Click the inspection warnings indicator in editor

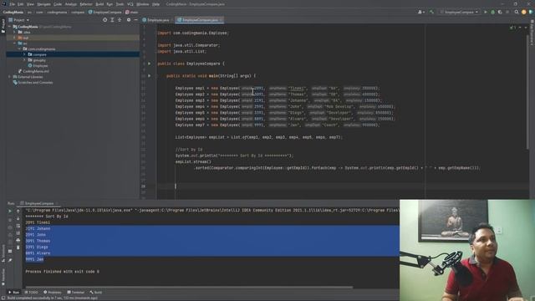point(512,28)
